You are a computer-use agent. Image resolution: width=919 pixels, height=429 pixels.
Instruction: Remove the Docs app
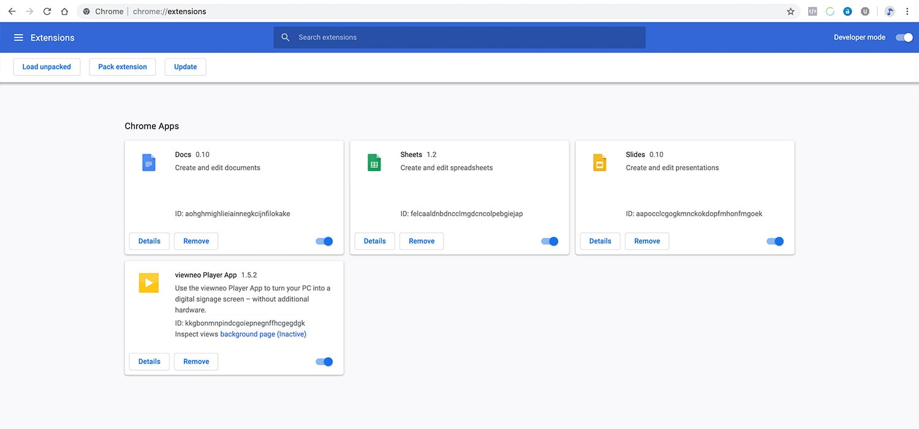tap(196, 241)
